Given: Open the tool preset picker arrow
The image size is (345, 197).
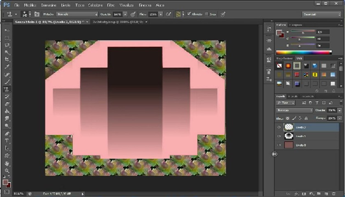Looking at the screenshot, I should point(16,14).
